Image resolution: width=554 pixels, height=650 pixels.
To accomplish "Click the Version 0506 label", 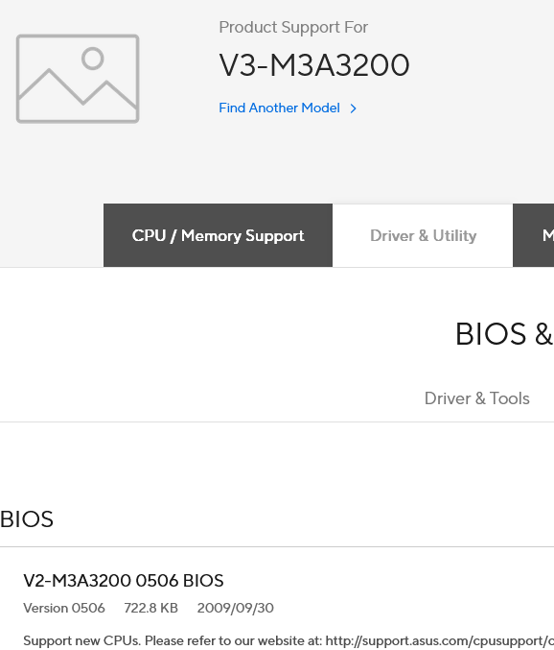I will click(64, 608).
